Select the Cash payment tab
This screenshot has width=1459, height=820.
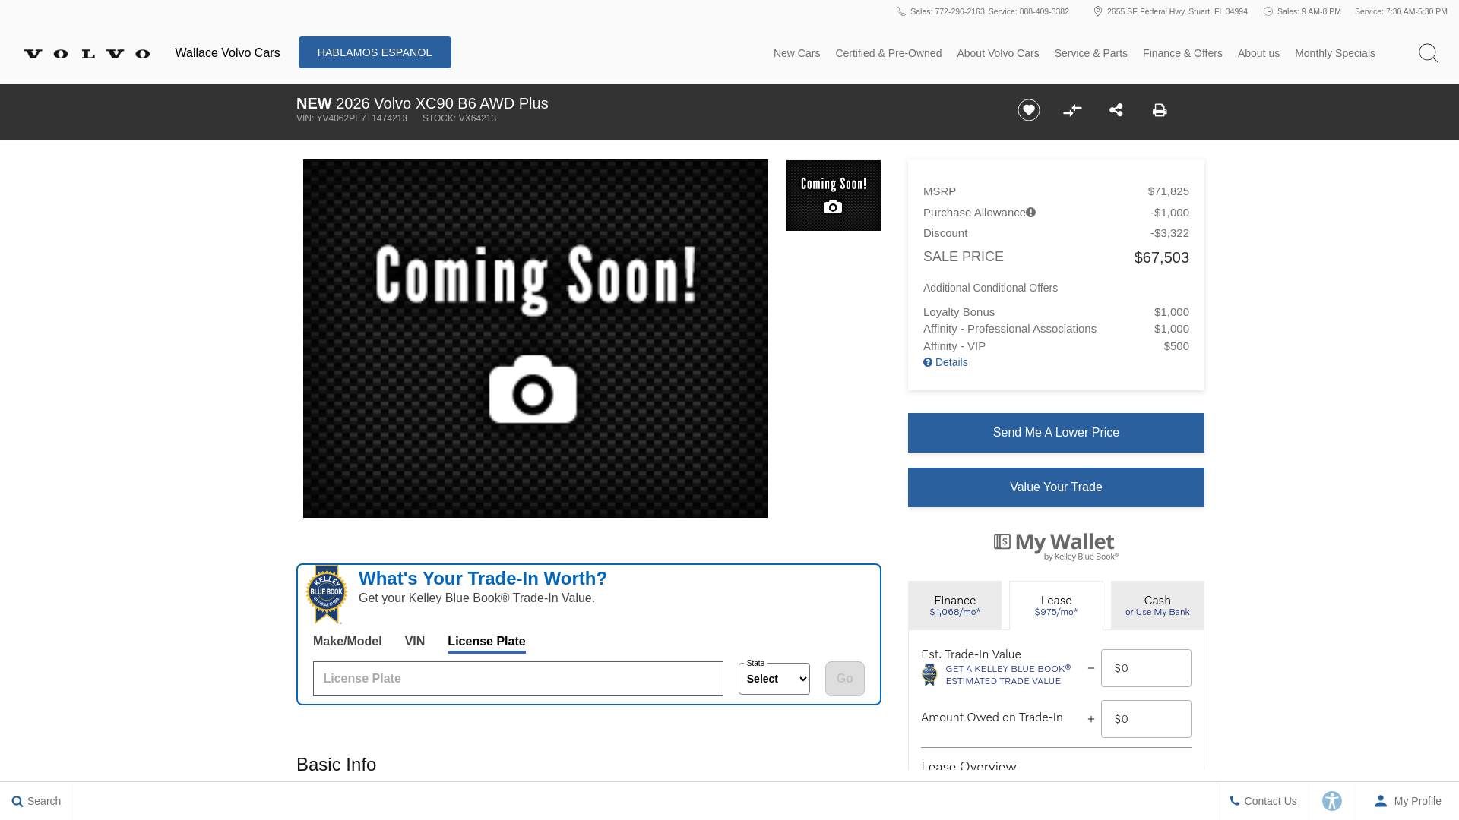click(x=1157, y=605)
